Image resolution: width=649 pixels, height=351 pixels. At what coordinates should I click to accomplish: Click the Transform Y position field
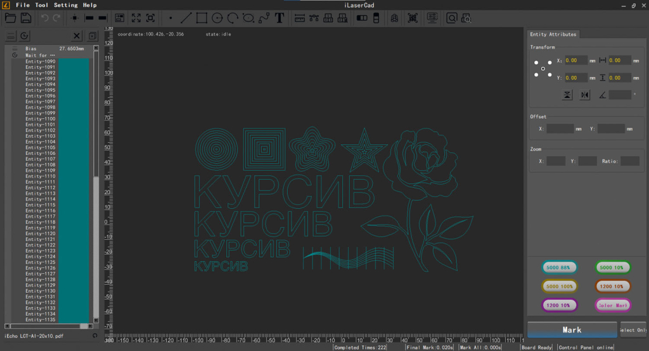(576, 78)
